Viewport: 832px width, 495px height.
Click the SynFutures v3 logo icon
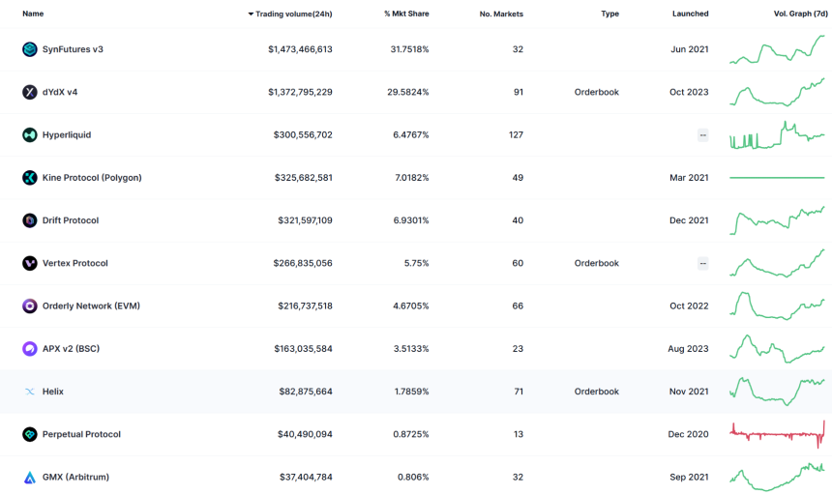(x=30, y=49)
